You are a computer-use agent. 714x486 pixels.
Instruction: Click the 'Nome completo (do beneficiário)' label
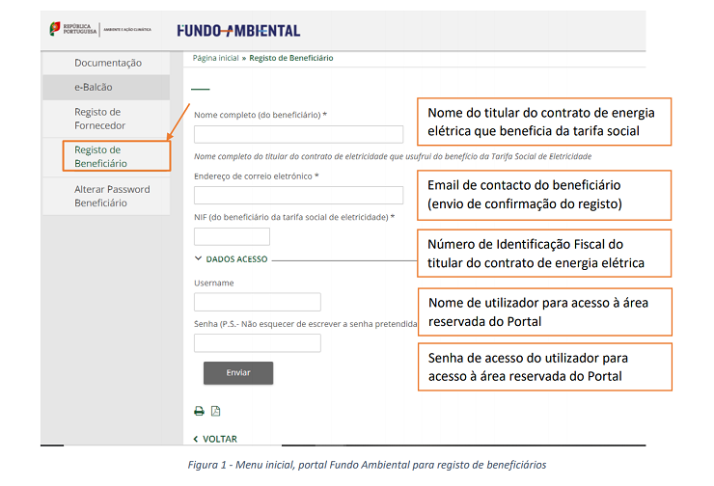click(261, 115)
